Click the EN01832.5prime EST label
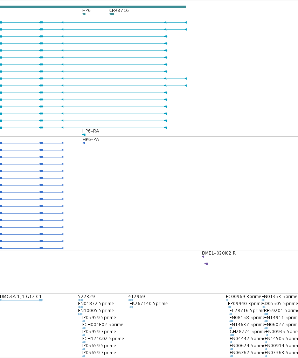 [96, 304]
